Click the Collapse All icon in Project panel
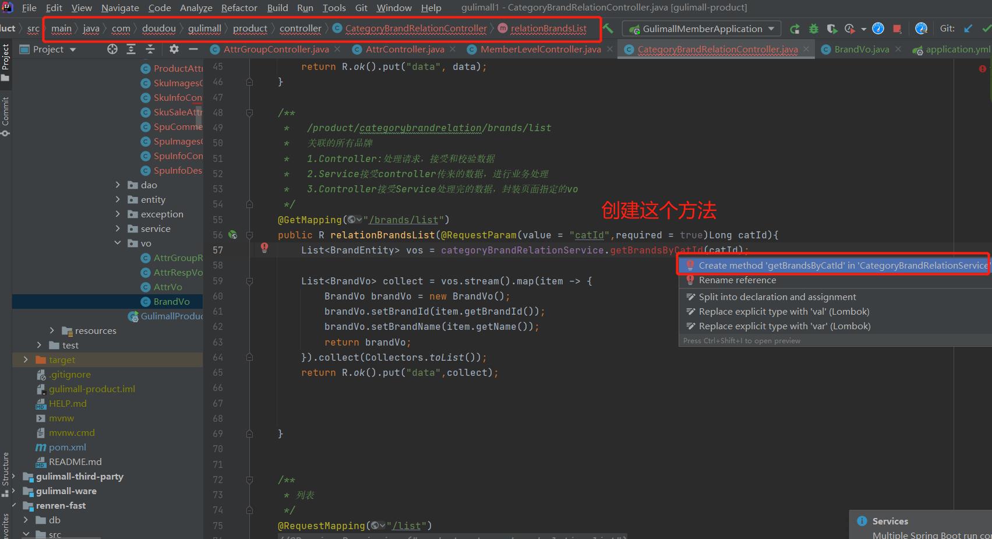The image size is (992, 539). tap(150, 50)
